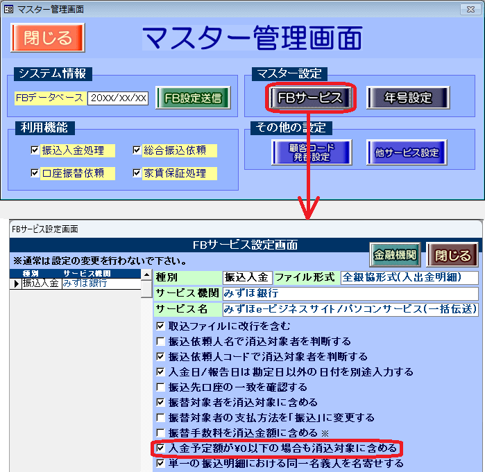
Task: Toggle 入金予定額が¥0以下の場合も消込対象に含める
Action: (x=161, y=448)
